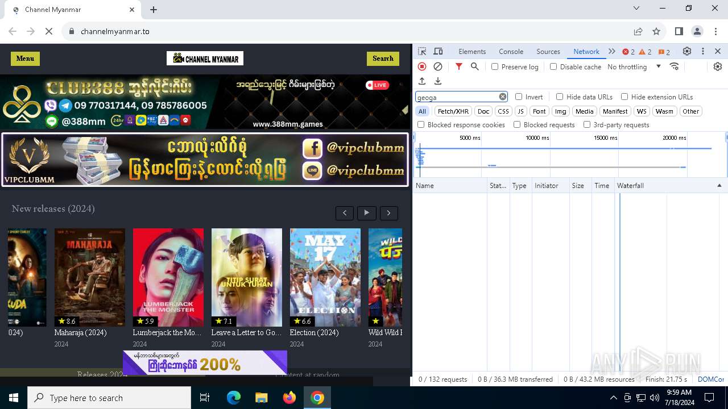This screenshot has height=409, width=728.
Task: Toggle the inspect element picker icon
Action: pos(422,52)
